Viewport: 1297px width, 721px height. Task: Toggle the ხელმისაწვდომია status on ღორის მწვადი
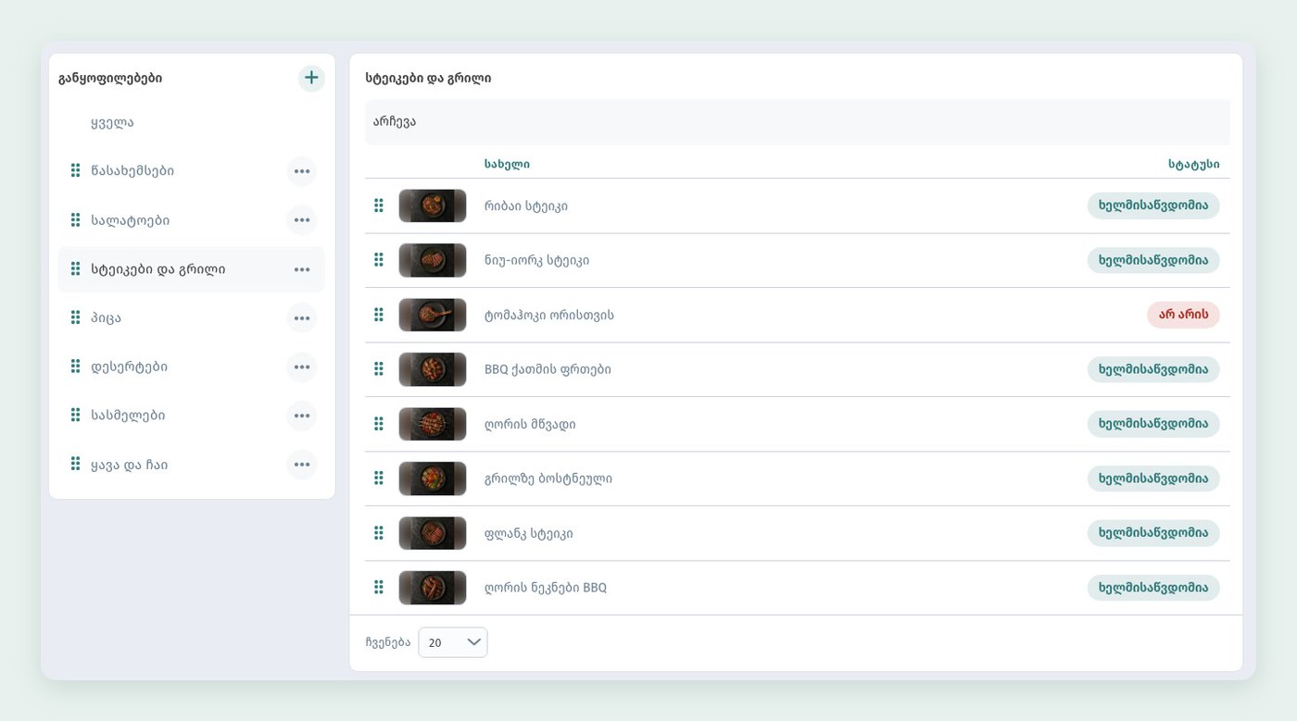(x=1153, y=424)
